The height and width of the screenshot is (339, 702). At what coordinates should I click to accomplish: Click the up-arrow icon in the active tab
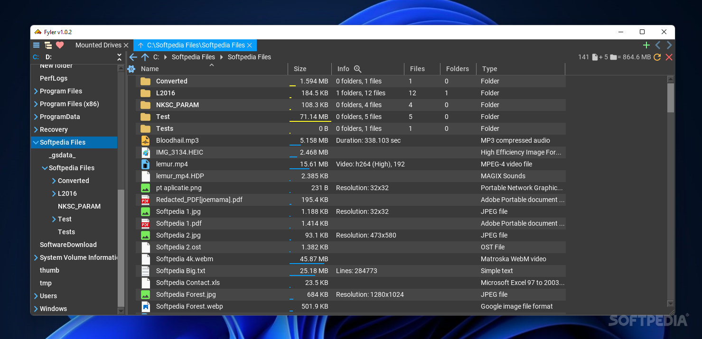[x=140, y=45]
